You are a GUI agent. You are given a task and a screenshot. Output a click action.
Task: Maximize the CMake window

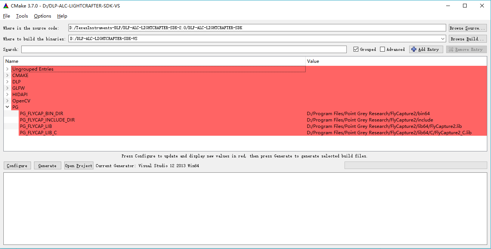(x=465, y=6)
